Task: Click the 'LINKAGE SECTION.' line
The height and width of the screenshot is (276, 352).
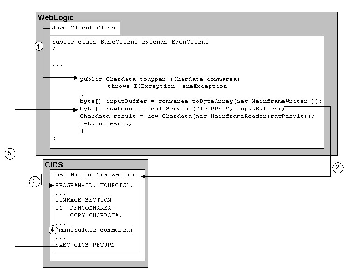Action: [84, 200]
